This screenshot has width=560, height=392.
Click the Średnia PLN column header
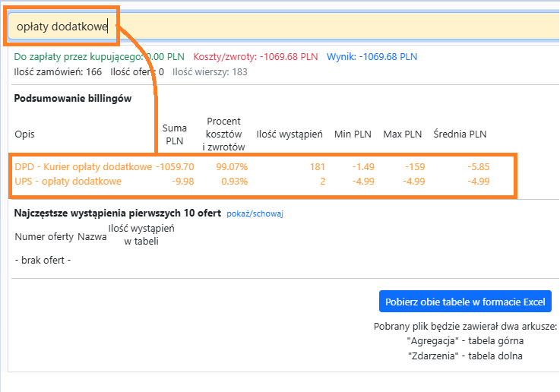[460, 134]
